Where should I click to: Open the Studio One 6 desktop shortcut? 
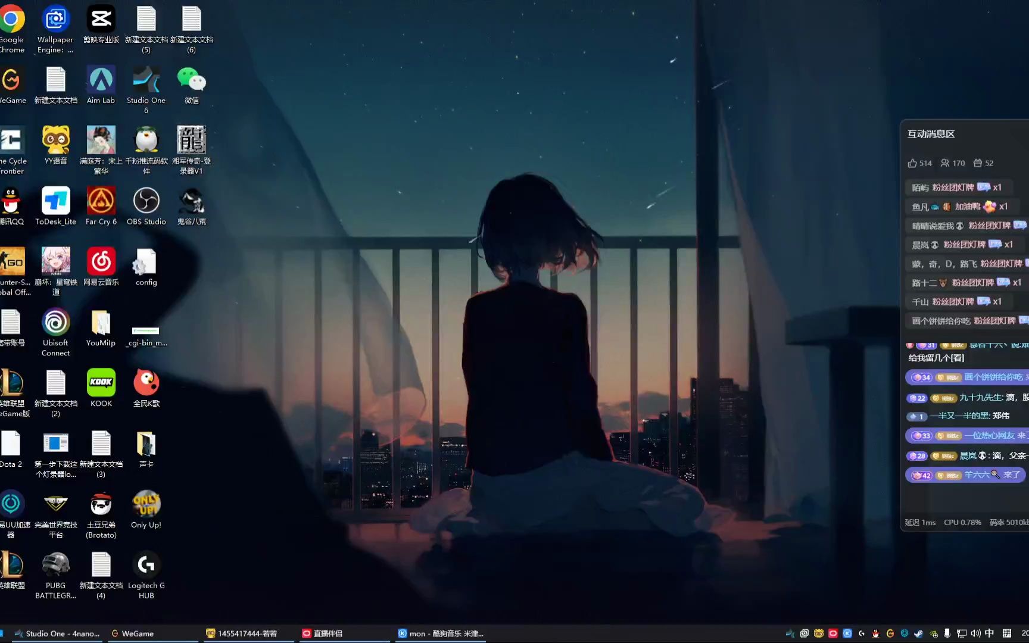(x=146, y=90)
